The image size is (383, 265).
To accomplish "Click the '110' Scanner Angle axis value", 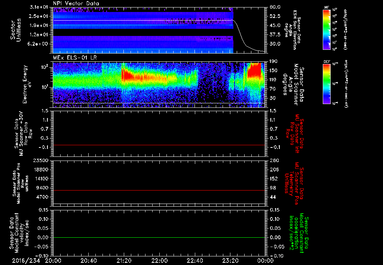I will (x=273, y=80).
